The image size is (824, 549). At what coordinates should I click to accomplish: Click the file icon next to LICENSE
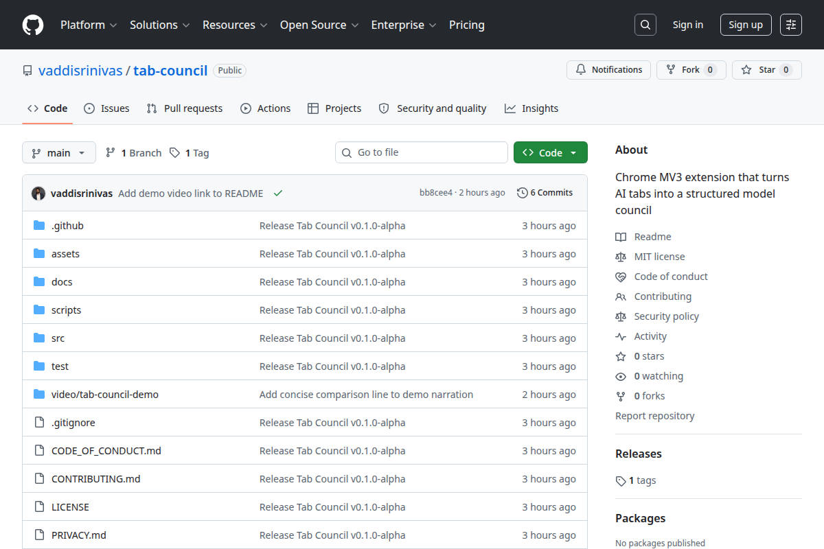click(x=39, y=507)
